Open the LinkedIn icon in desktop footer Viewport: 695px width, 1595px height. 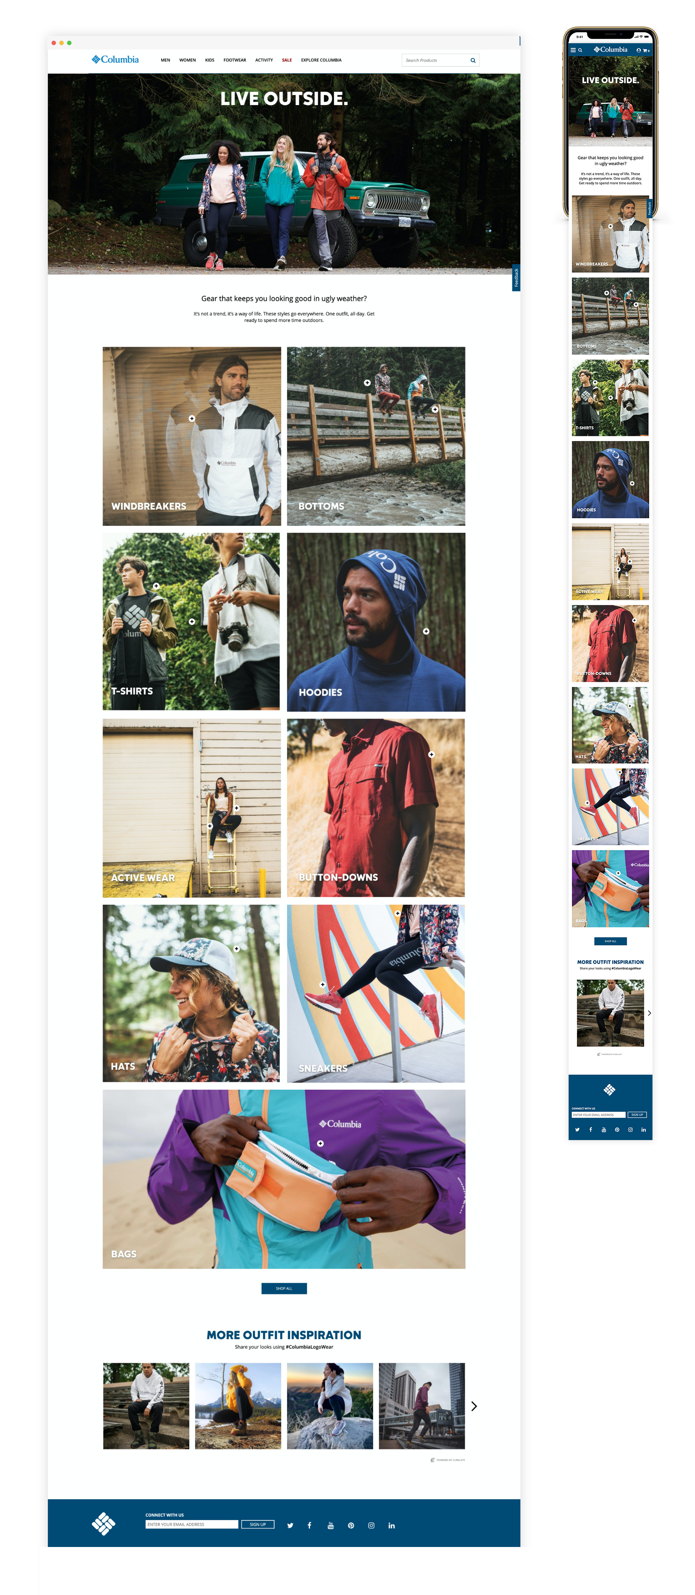(392, 1525)
